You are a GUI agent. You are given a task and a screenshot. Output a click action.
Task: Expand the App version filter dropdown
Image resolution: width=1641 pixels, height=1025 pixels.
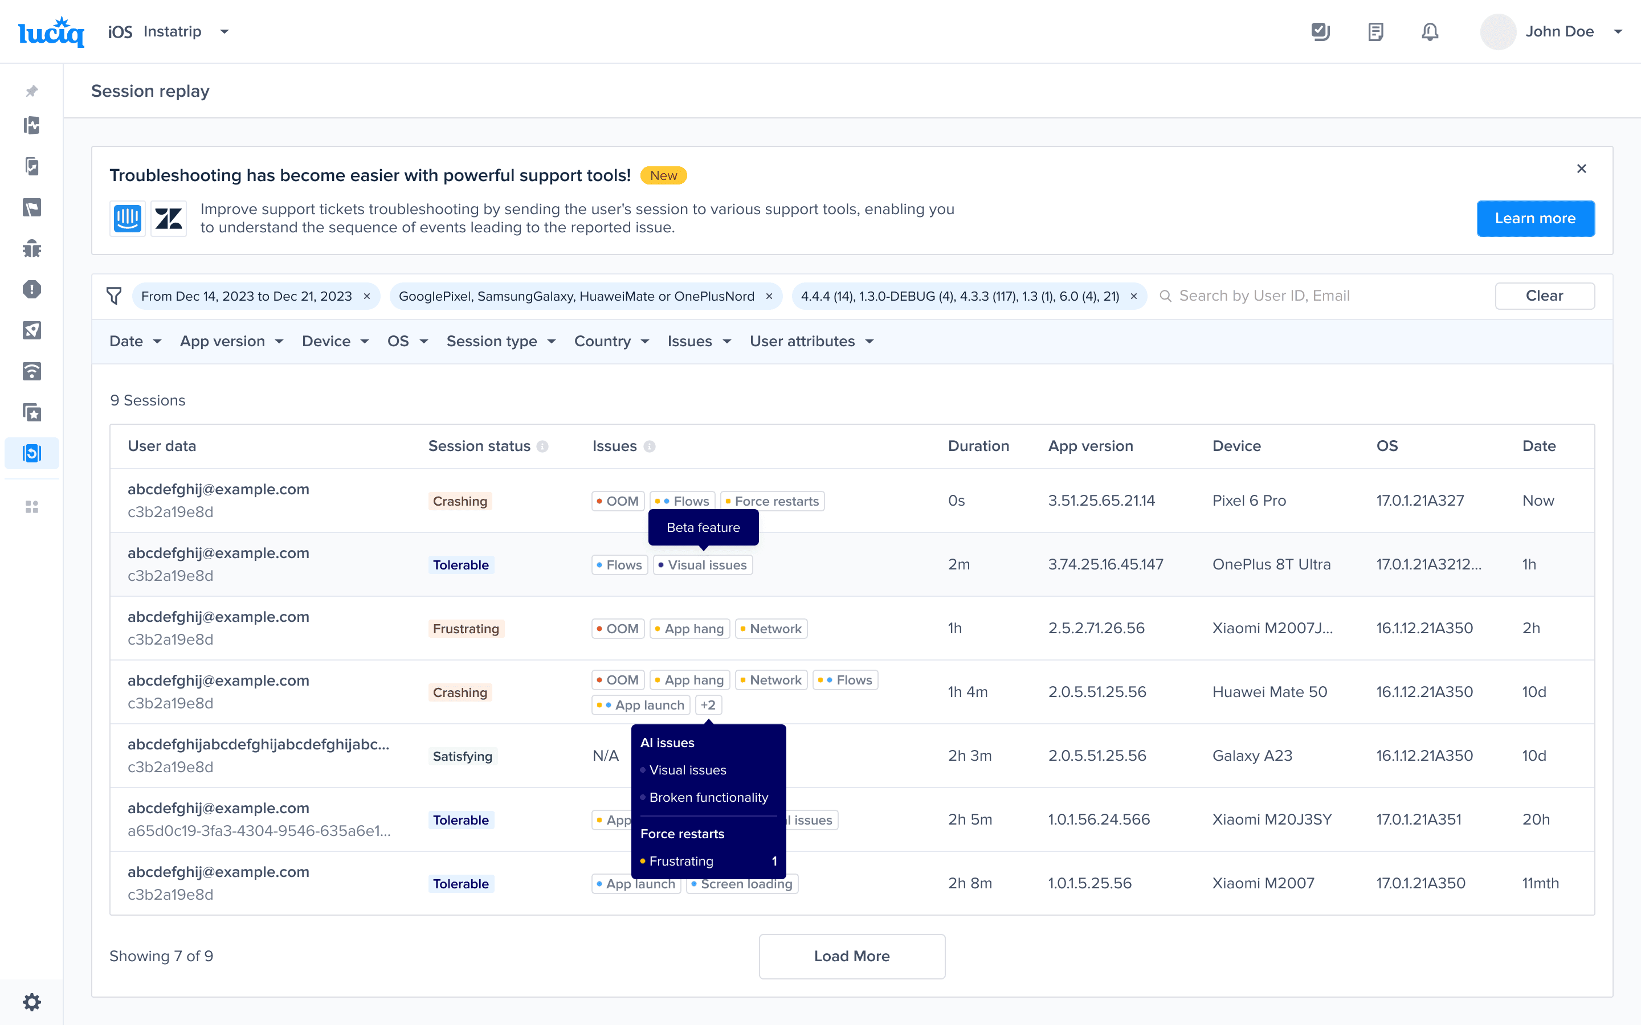coord(231,342)
